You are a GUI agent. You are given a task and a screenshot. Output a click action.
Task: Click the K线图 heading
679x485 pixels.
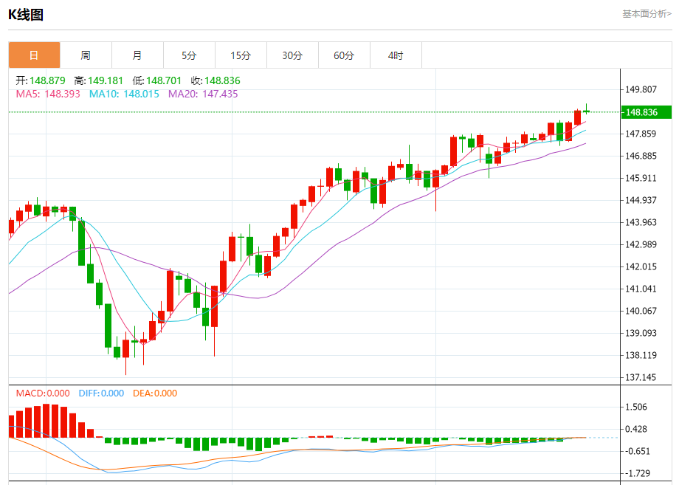click(26, 15)
